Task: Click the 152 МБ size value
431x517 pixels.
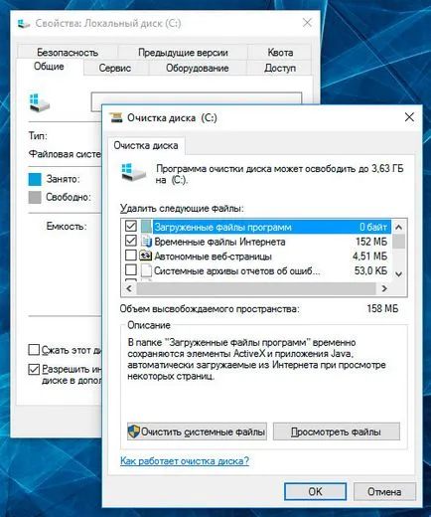Action: coord(371,242)
